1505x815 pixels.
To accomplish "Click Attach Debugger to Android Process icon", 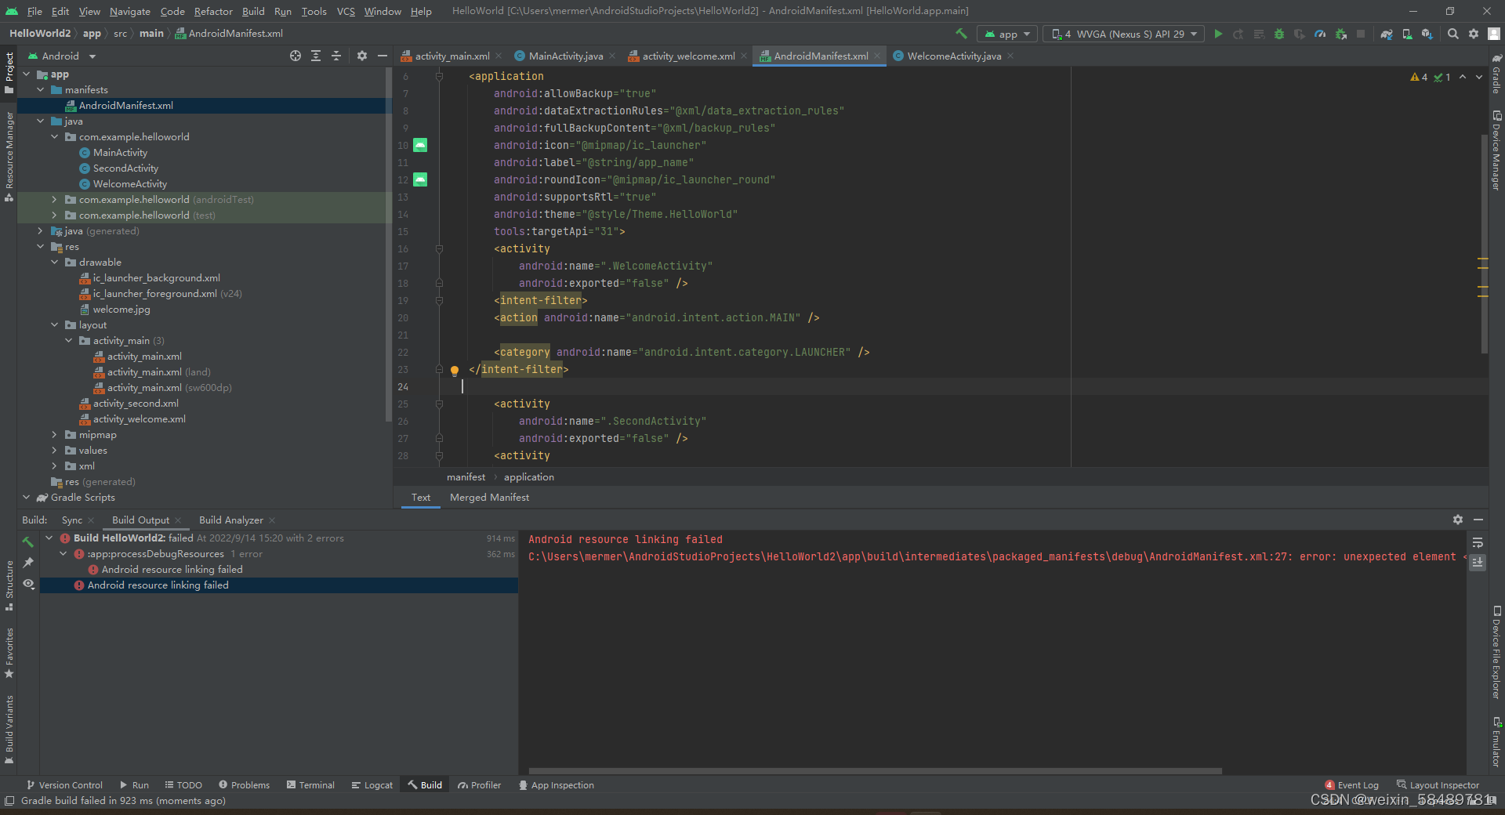I will 1341,34.
